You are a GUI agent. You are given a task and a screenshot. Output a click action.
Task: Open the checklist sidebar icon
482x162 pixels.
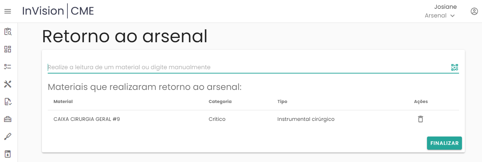[x=8, y=67]
